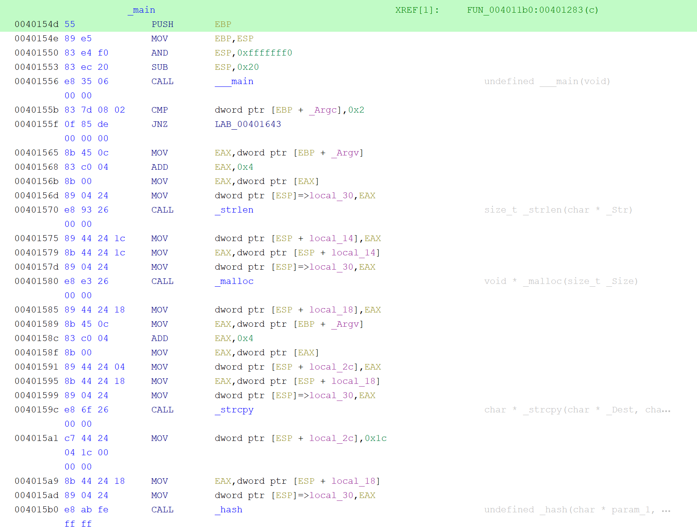The height and width of the screenshot is (527, 697).
Task: Select address 0040154d in the listing
Action: point(36,24)
